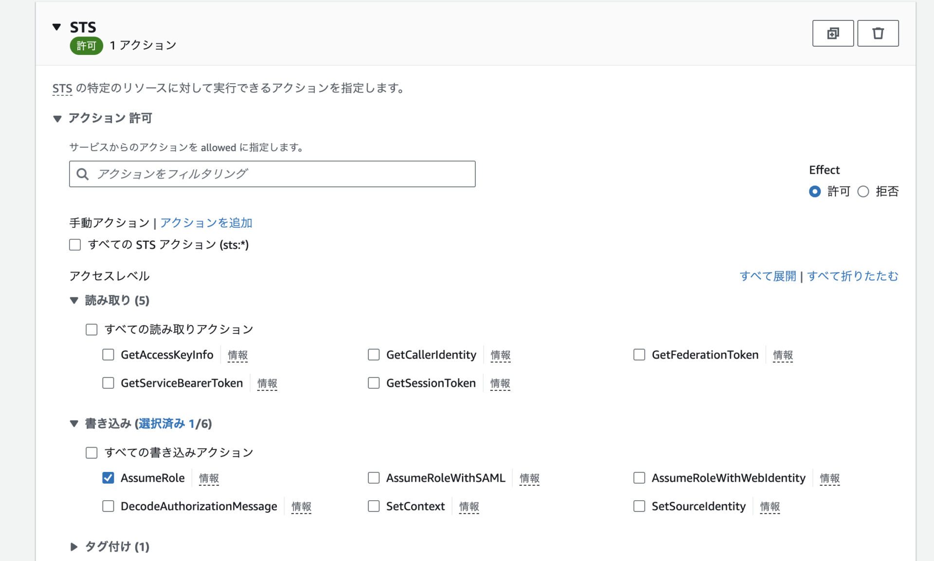Click the '1 アクション' summary text

click(x=143, y=45)
